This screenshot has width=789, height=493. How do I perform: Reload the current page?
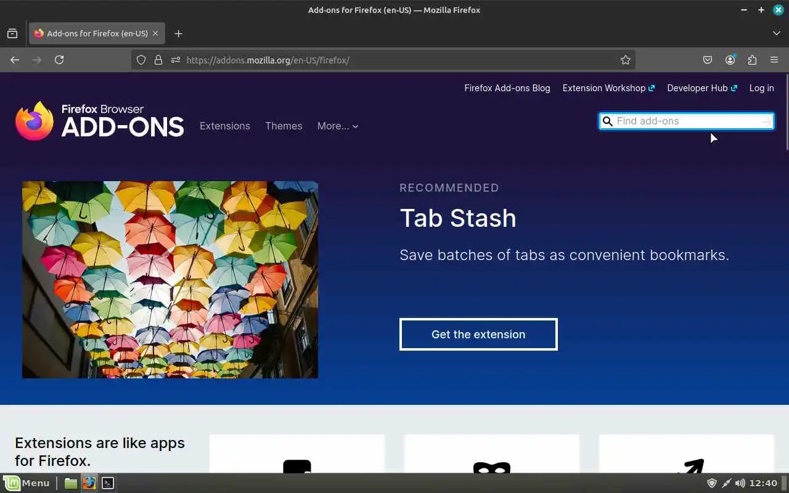tap(59, 60)
